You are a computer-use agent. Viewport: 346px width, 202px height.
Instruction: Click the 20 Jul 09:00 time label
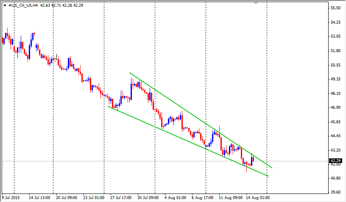pyautogui.click(x=67, y=198)
